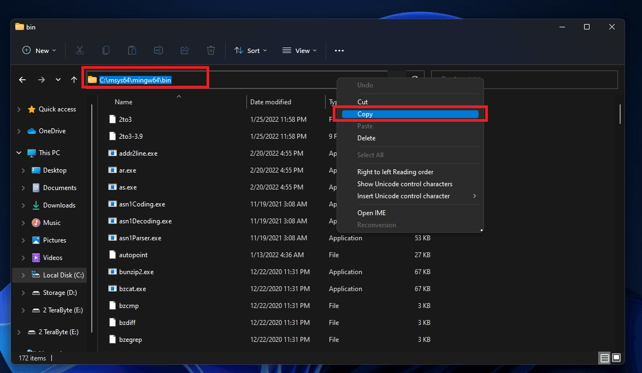642x373 pixels.
Task: Go forward with the right arrow
Action: coord(42,80)
